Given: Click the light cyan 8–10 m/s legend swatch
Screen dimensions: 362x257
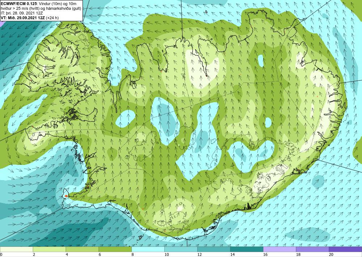Looking at the screenshot, I should (x=148, y=249).
